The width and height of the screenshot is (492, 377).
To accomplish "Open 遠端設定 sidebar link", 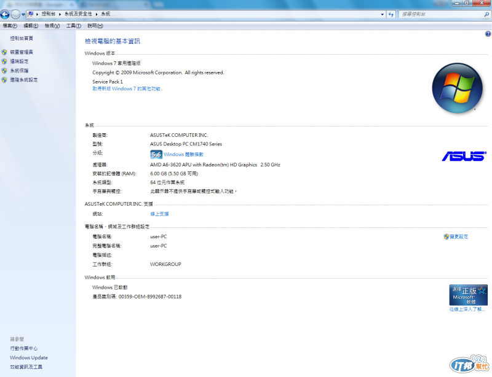I will click(19, 61).
